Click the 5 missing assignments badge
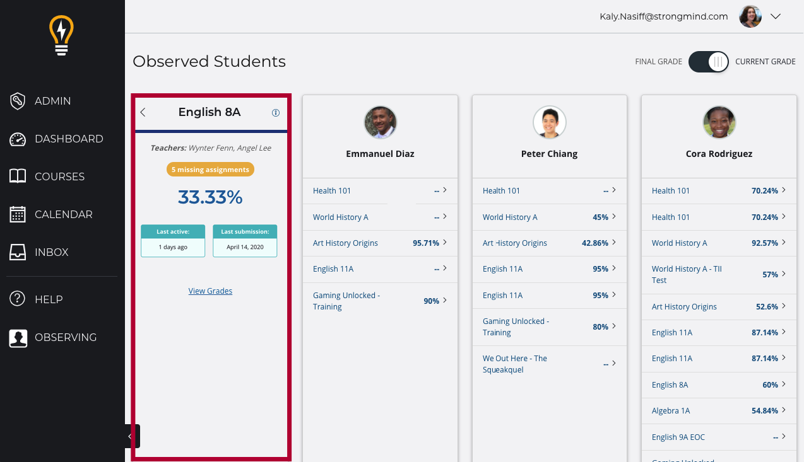This screenshot has height=462, width=804. [210, 170]
